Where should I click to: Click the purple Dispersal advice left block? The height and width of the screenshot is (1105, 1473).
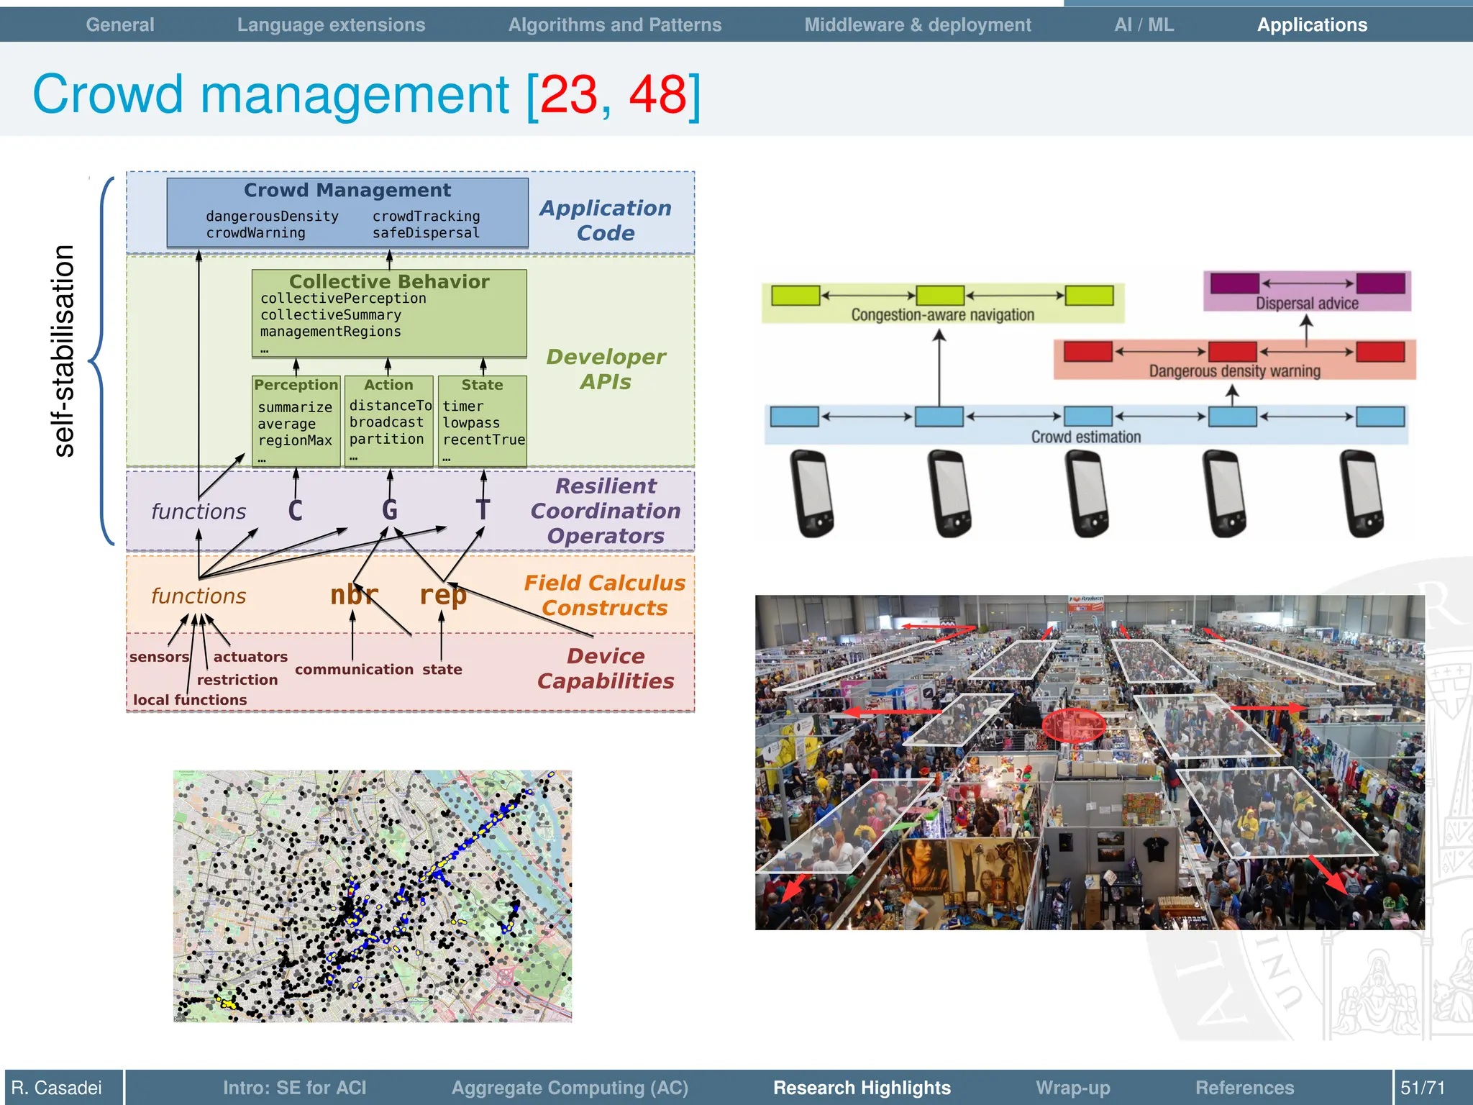(x=1234, y=283)
